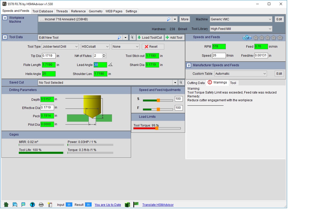Toggle the Cut cloud button
Viewport: 328px width, 210px height.
tap(247, 38)
